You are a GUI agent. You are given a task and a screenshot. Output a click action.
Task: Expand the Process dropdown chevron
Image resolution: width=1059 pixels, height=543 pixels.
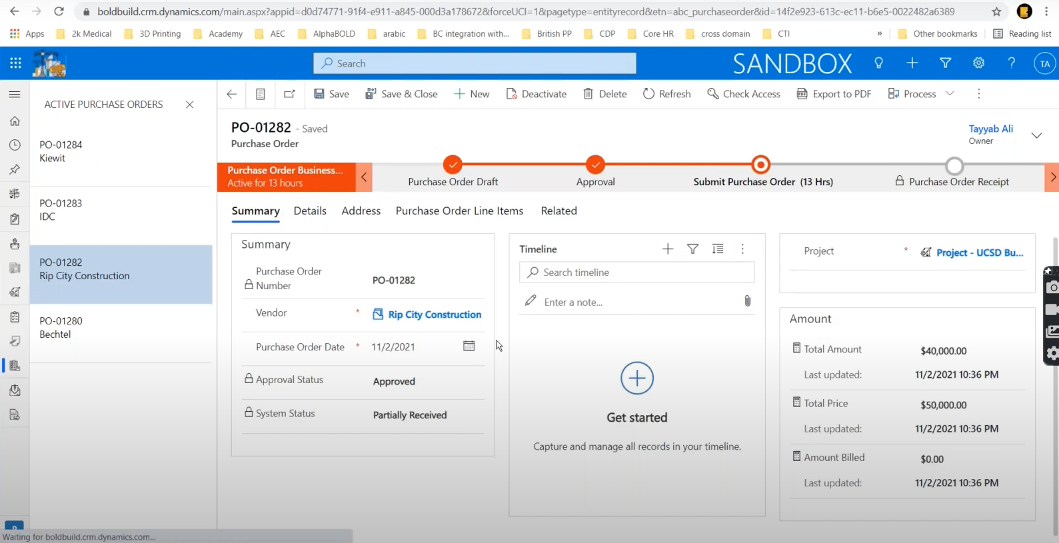click(x=950, y=94)
